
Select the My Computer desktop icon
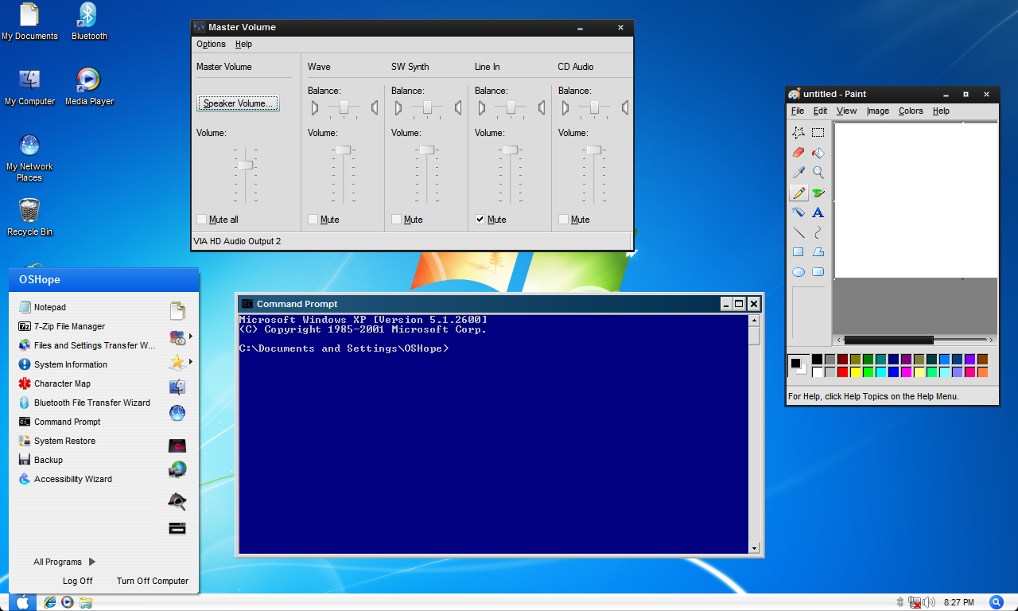29,87
